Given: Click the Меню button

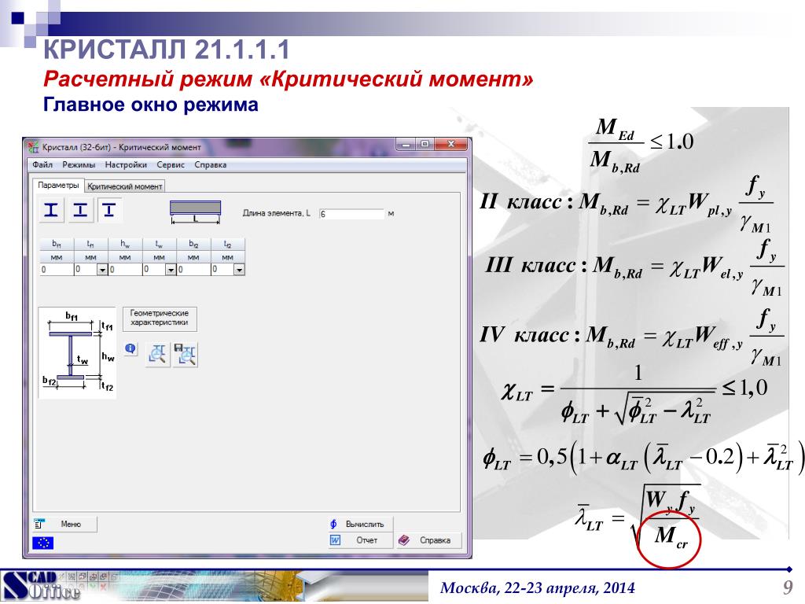Looking at the screenshot, I should click(x=64, y=525).
